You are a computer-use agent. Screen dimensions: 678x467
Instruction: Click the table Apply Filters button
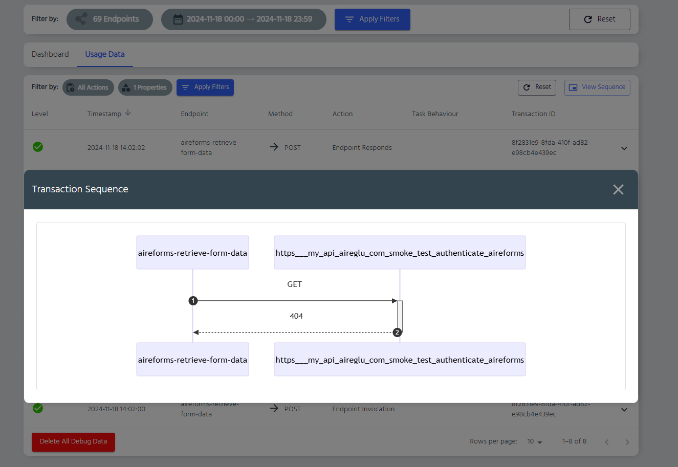pos(205,87)
